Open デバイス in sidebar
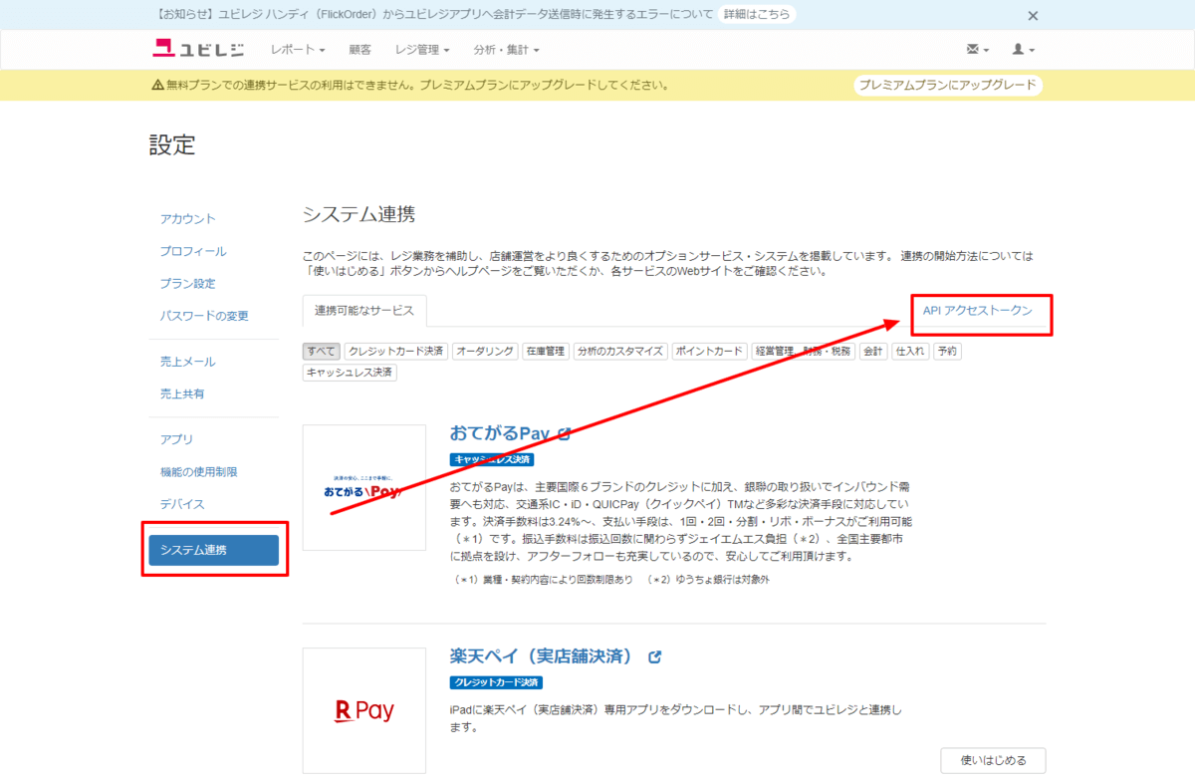 point(182,504)
